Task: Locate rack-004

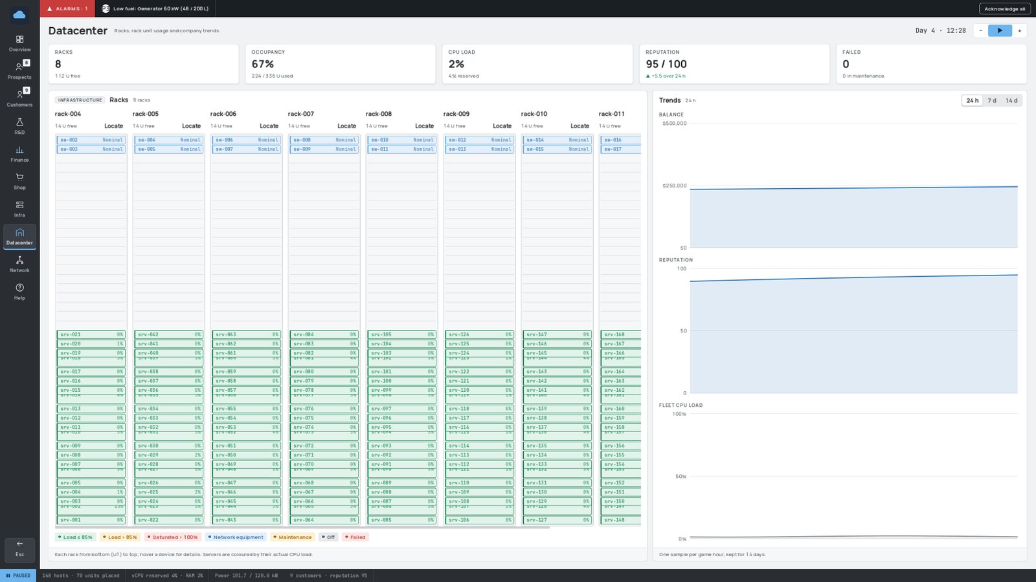Action: pos(114,126)
